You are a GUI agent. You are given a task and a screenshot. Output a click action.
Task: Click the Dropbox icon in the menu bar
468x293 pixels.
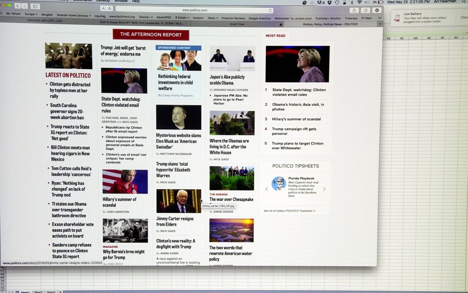(329, 2)
